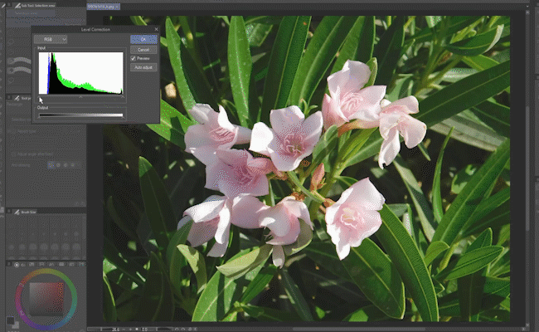Open the Brush Size panel tab
The image size is (539, 332).
pyautogui.click(x=26, y=212)
